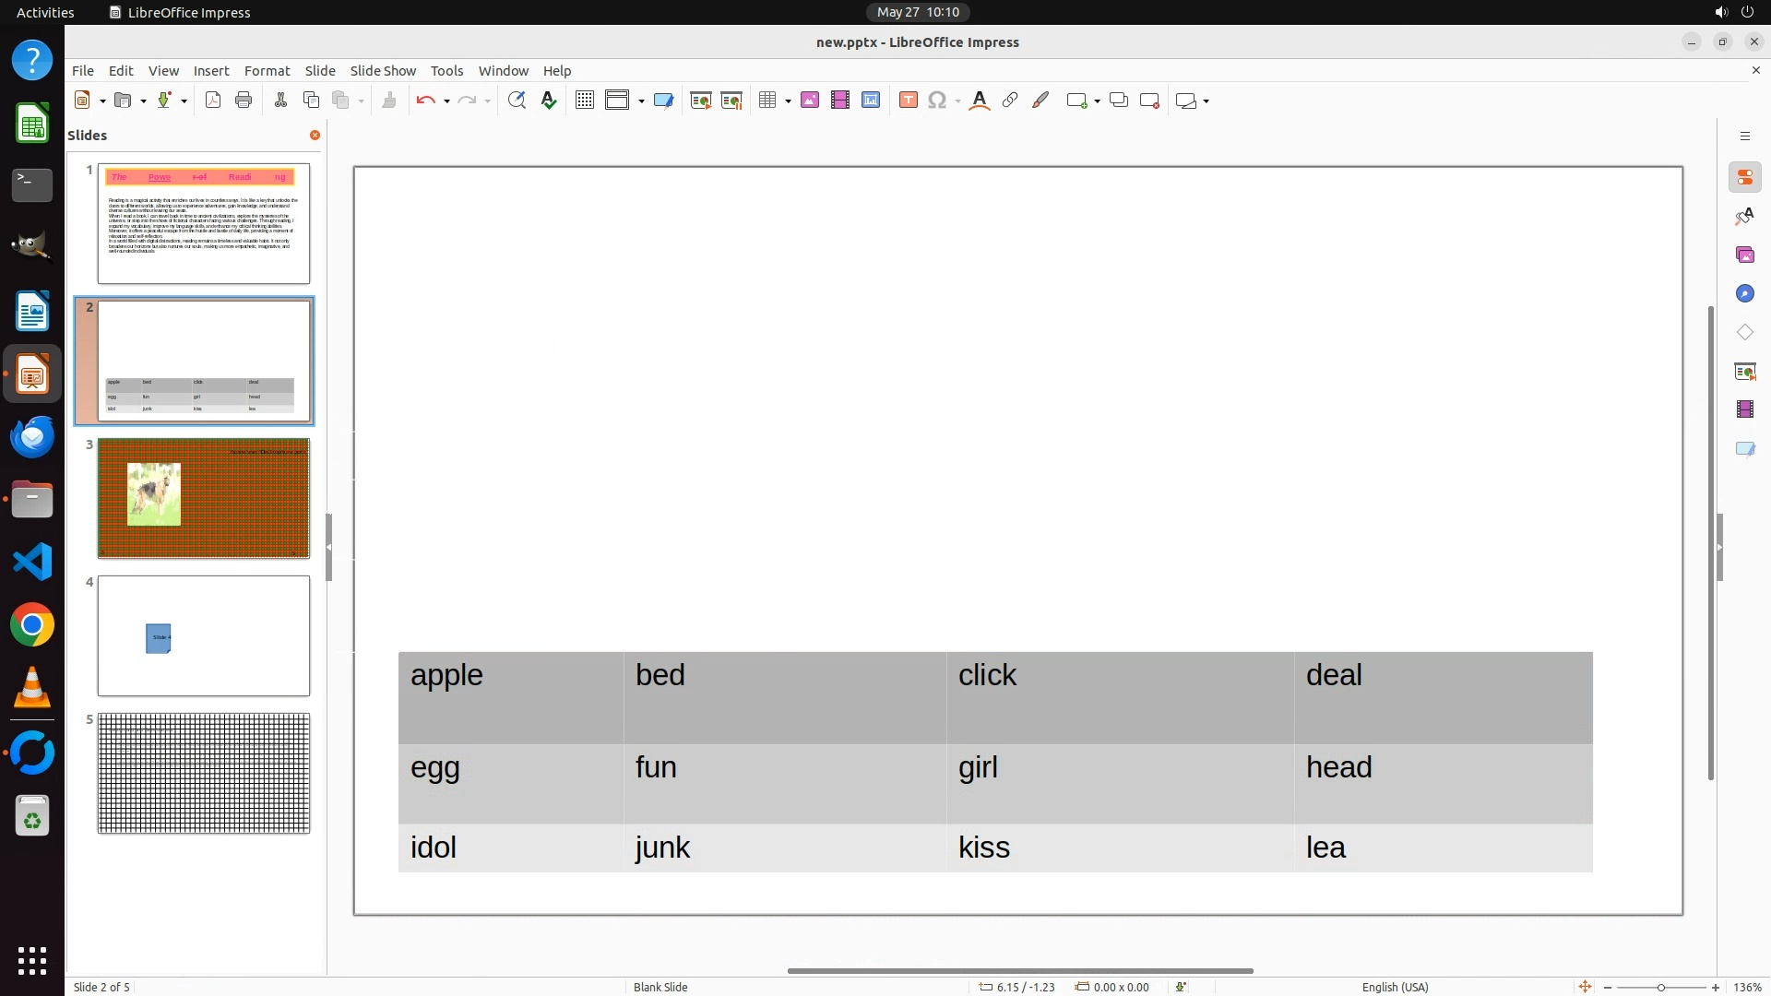Click Insert Image icon
Image resolution: width=1771 pixels, height=996 pixels.
tap(810, 101)
